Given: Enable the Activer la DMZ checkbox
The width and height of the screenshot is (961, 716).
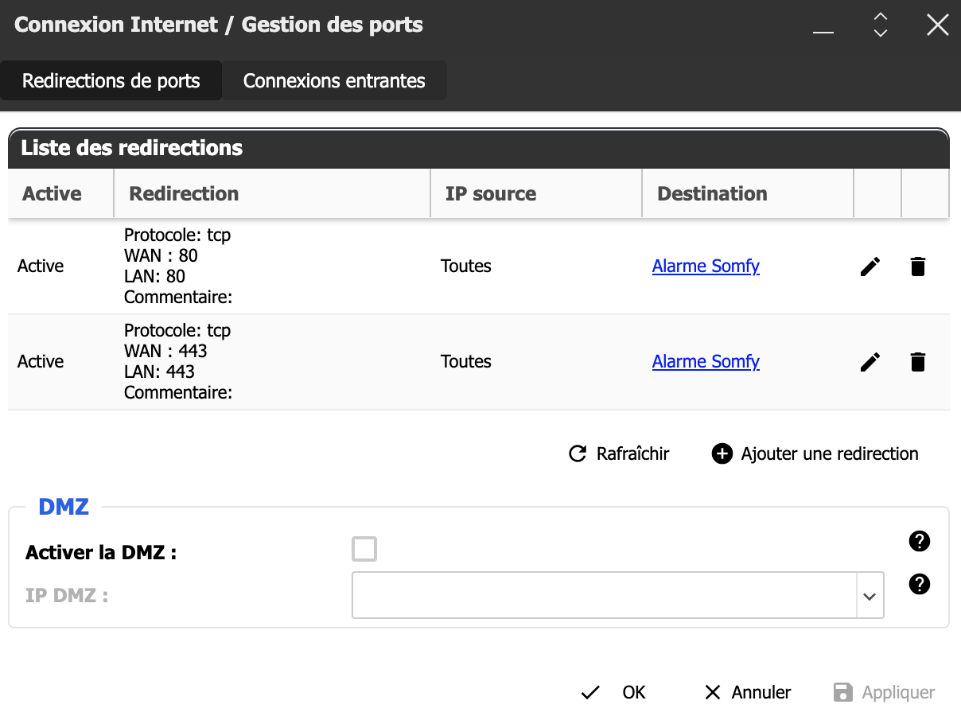Looking at the screenshot, I should 364,549.
